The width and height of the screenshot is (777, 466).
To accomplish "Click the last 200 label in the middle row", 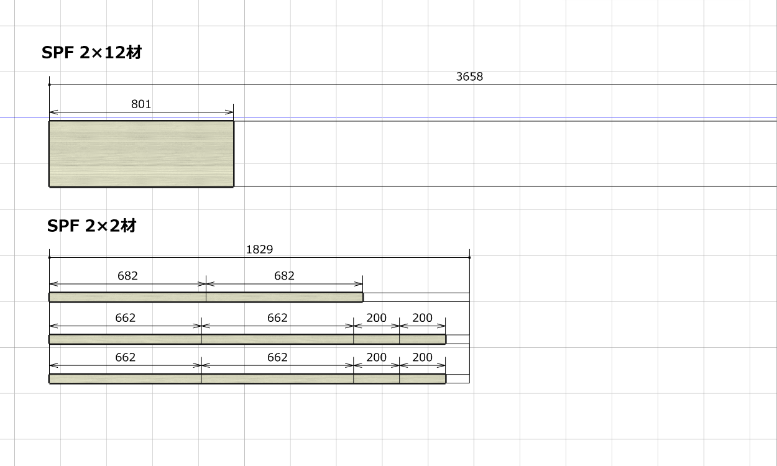I will (x=423, y=318).
